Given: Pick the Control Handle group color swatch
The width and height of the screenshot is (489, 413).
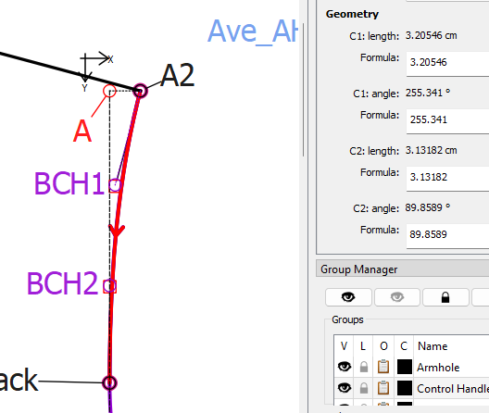Looking at the screenshot, I should [x=405, y=388].
